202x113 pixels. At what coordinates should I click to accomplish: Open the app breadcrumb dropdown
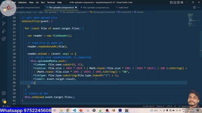tap(41, 12)
